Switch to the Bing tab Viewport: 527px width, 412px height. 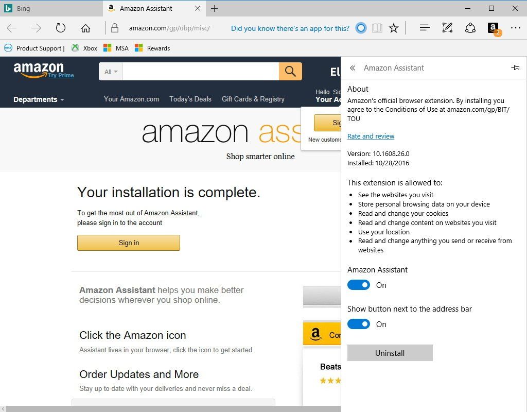(x=51, y=8)
